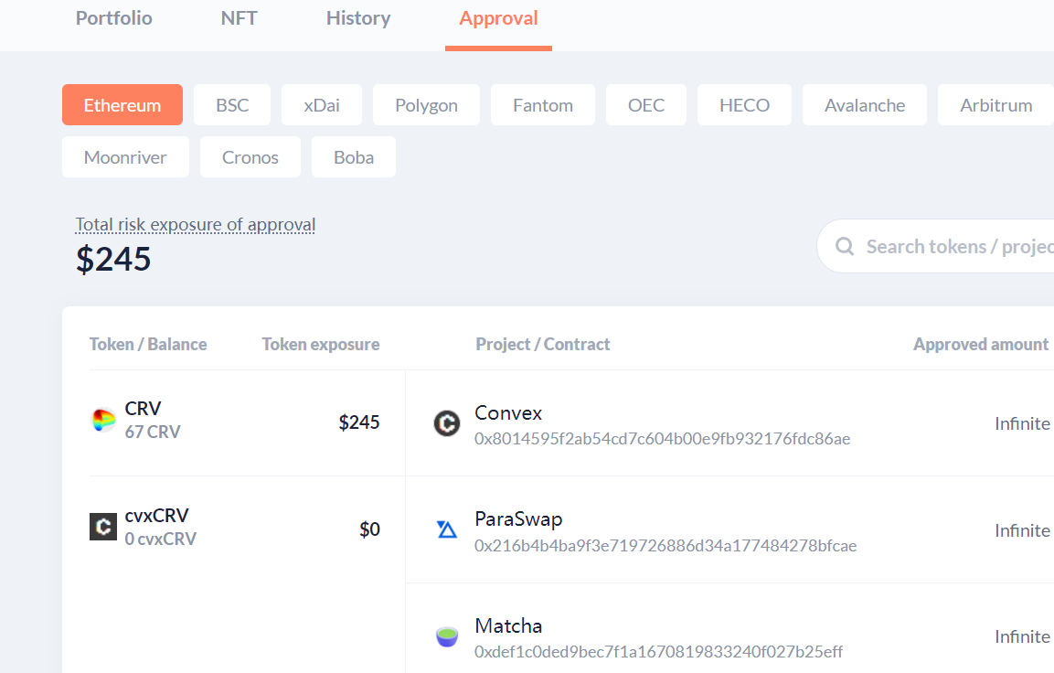Screen dimensions: 1054x673
Task: Click the $0 cvxCRV exposure value
Action: click(x=369, y=529)
